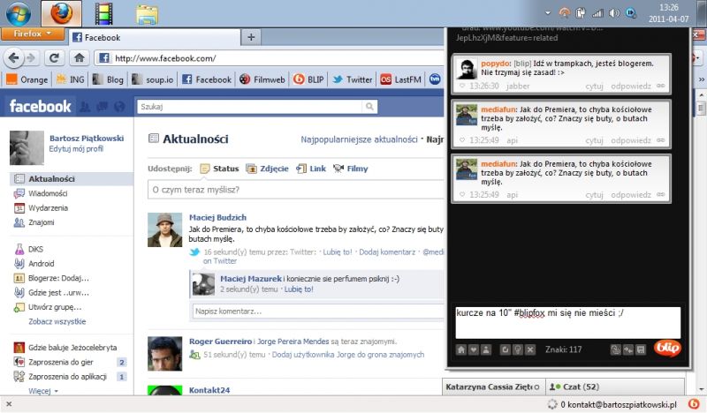Image resolution: width=707 pixels, height=413 pixels.
Task: Open a new Firefox tab with plus
Action: click(x=251, y=37)
